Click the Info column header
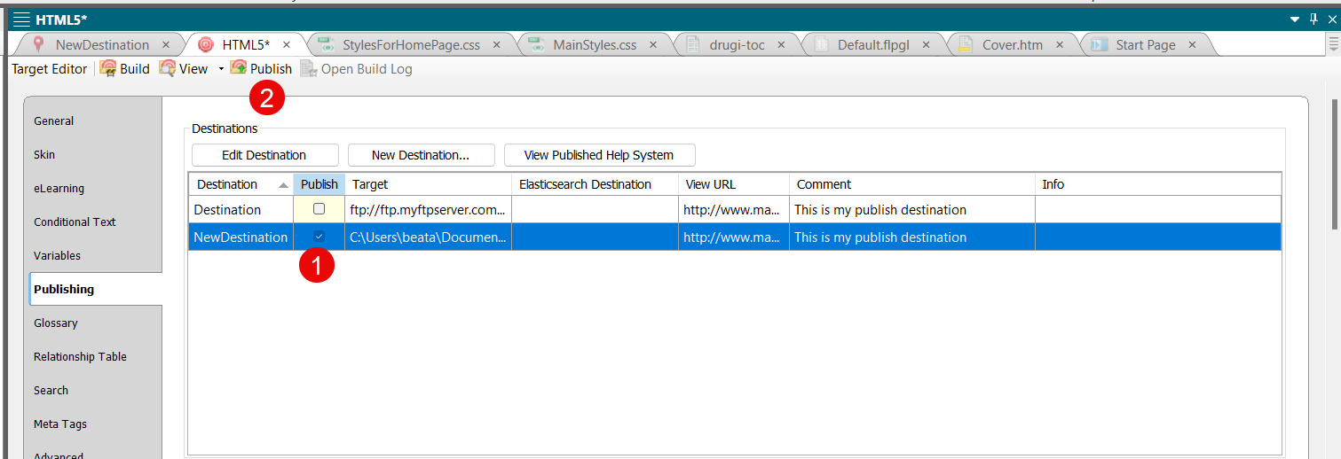Image resolution: width=1341 pixels, height=459 pixels. [x=1158, y=184]
